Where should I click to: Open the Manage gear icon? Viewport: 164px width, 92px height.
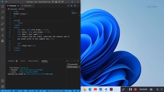[x=3, y=86]
